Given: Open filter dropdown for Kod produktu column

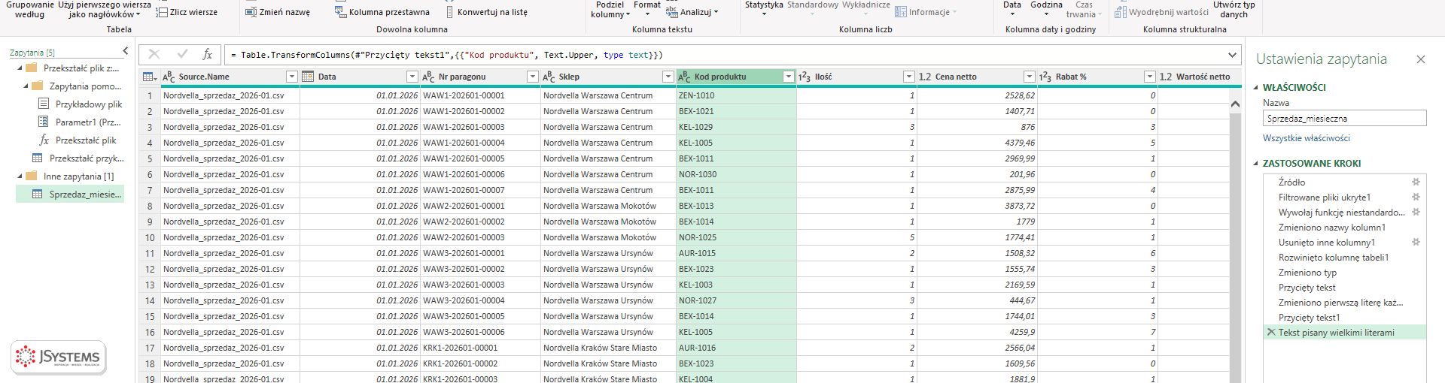Looking at the screenshot, I should pos(789,77).
